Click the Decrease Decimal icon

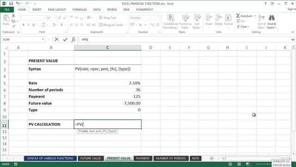click(x=158, y=25)
